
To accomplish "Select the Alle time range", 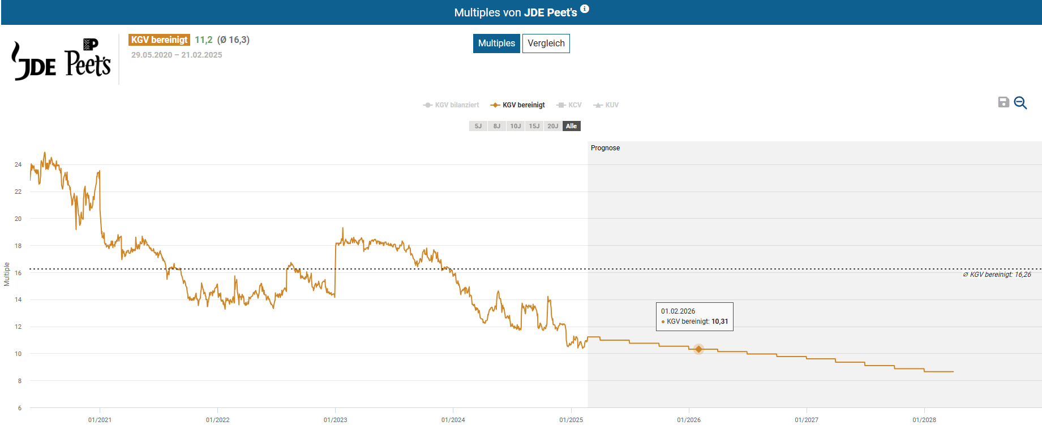I will pyautogui.click(x=572, y=126).
